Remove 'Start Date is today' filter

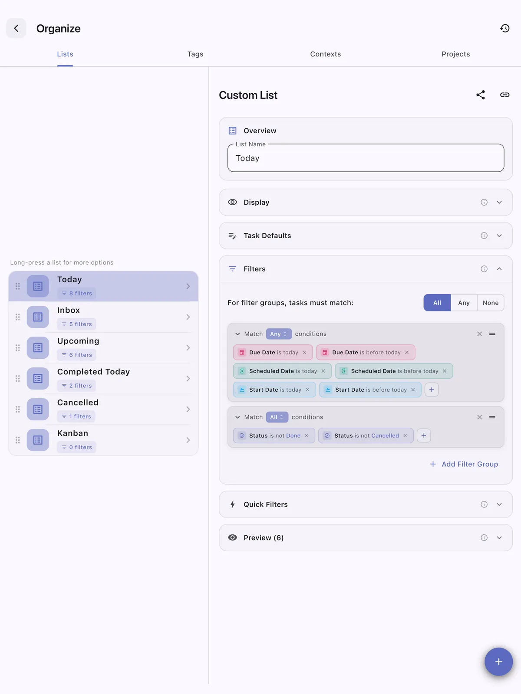pos(307,390)
